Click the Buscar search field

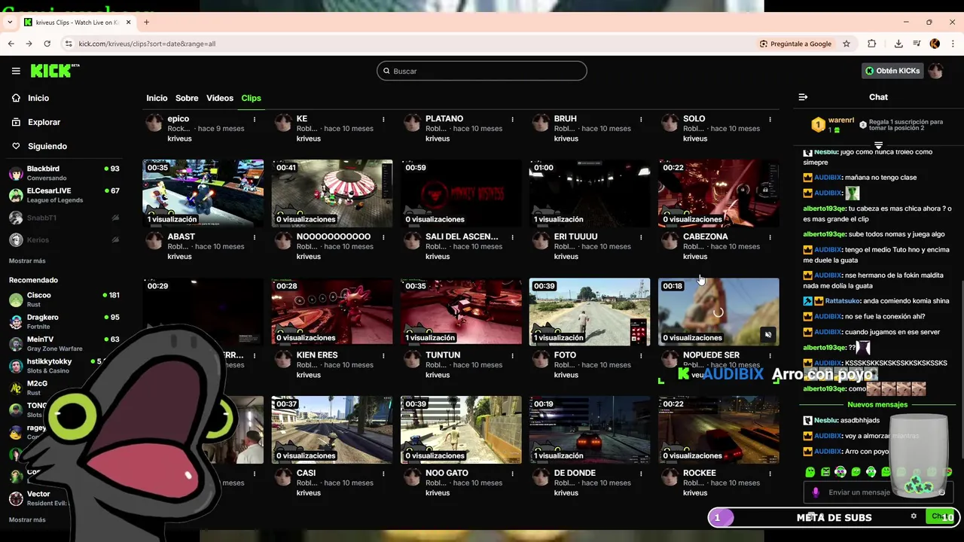[x=482, y=71]
